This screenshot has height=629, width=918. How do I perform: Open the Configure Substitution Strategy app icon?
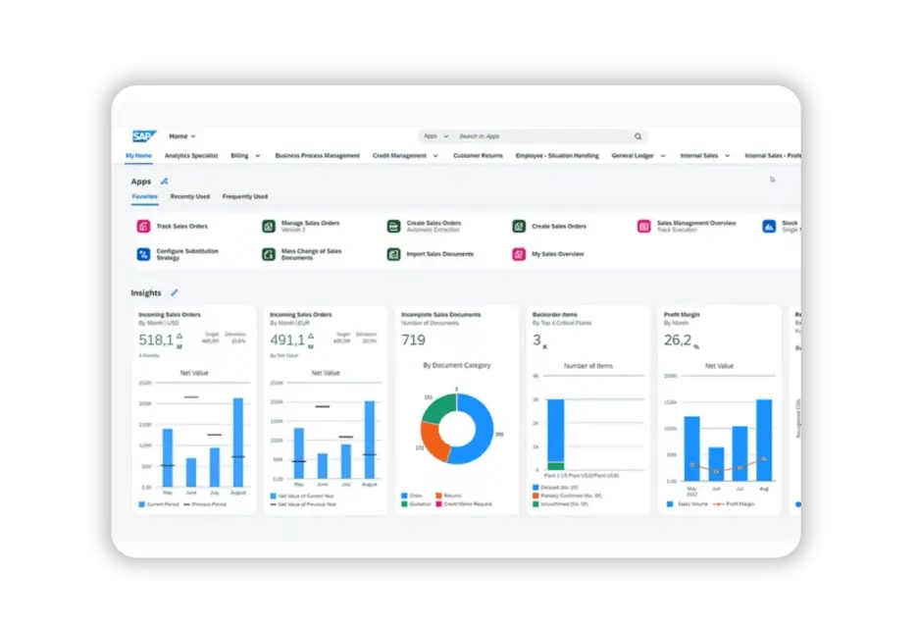click(x=143, y=254)
